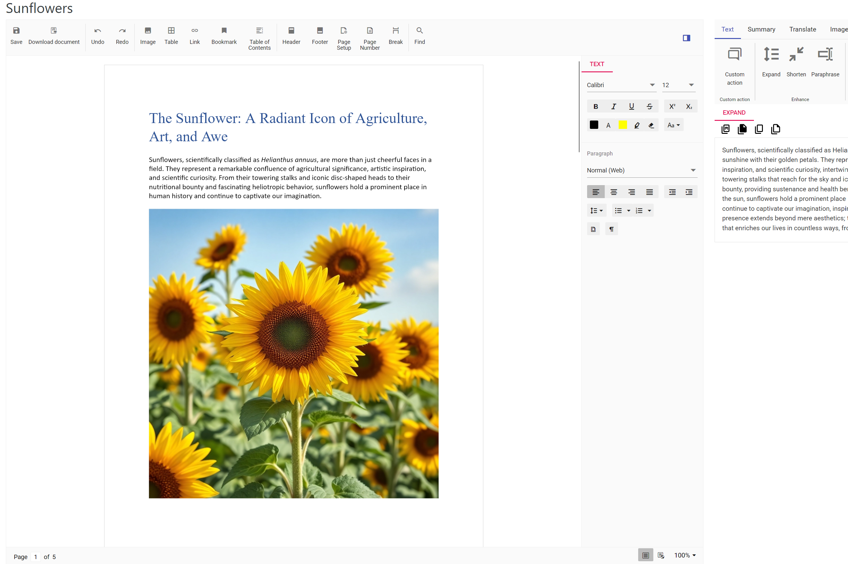Click the highlight pen icon
This screenshot has width=848, height=564.
637,125
